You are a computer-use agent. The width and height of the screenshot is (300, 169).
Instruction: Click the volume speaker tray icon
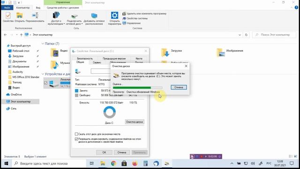pos(253,163)
